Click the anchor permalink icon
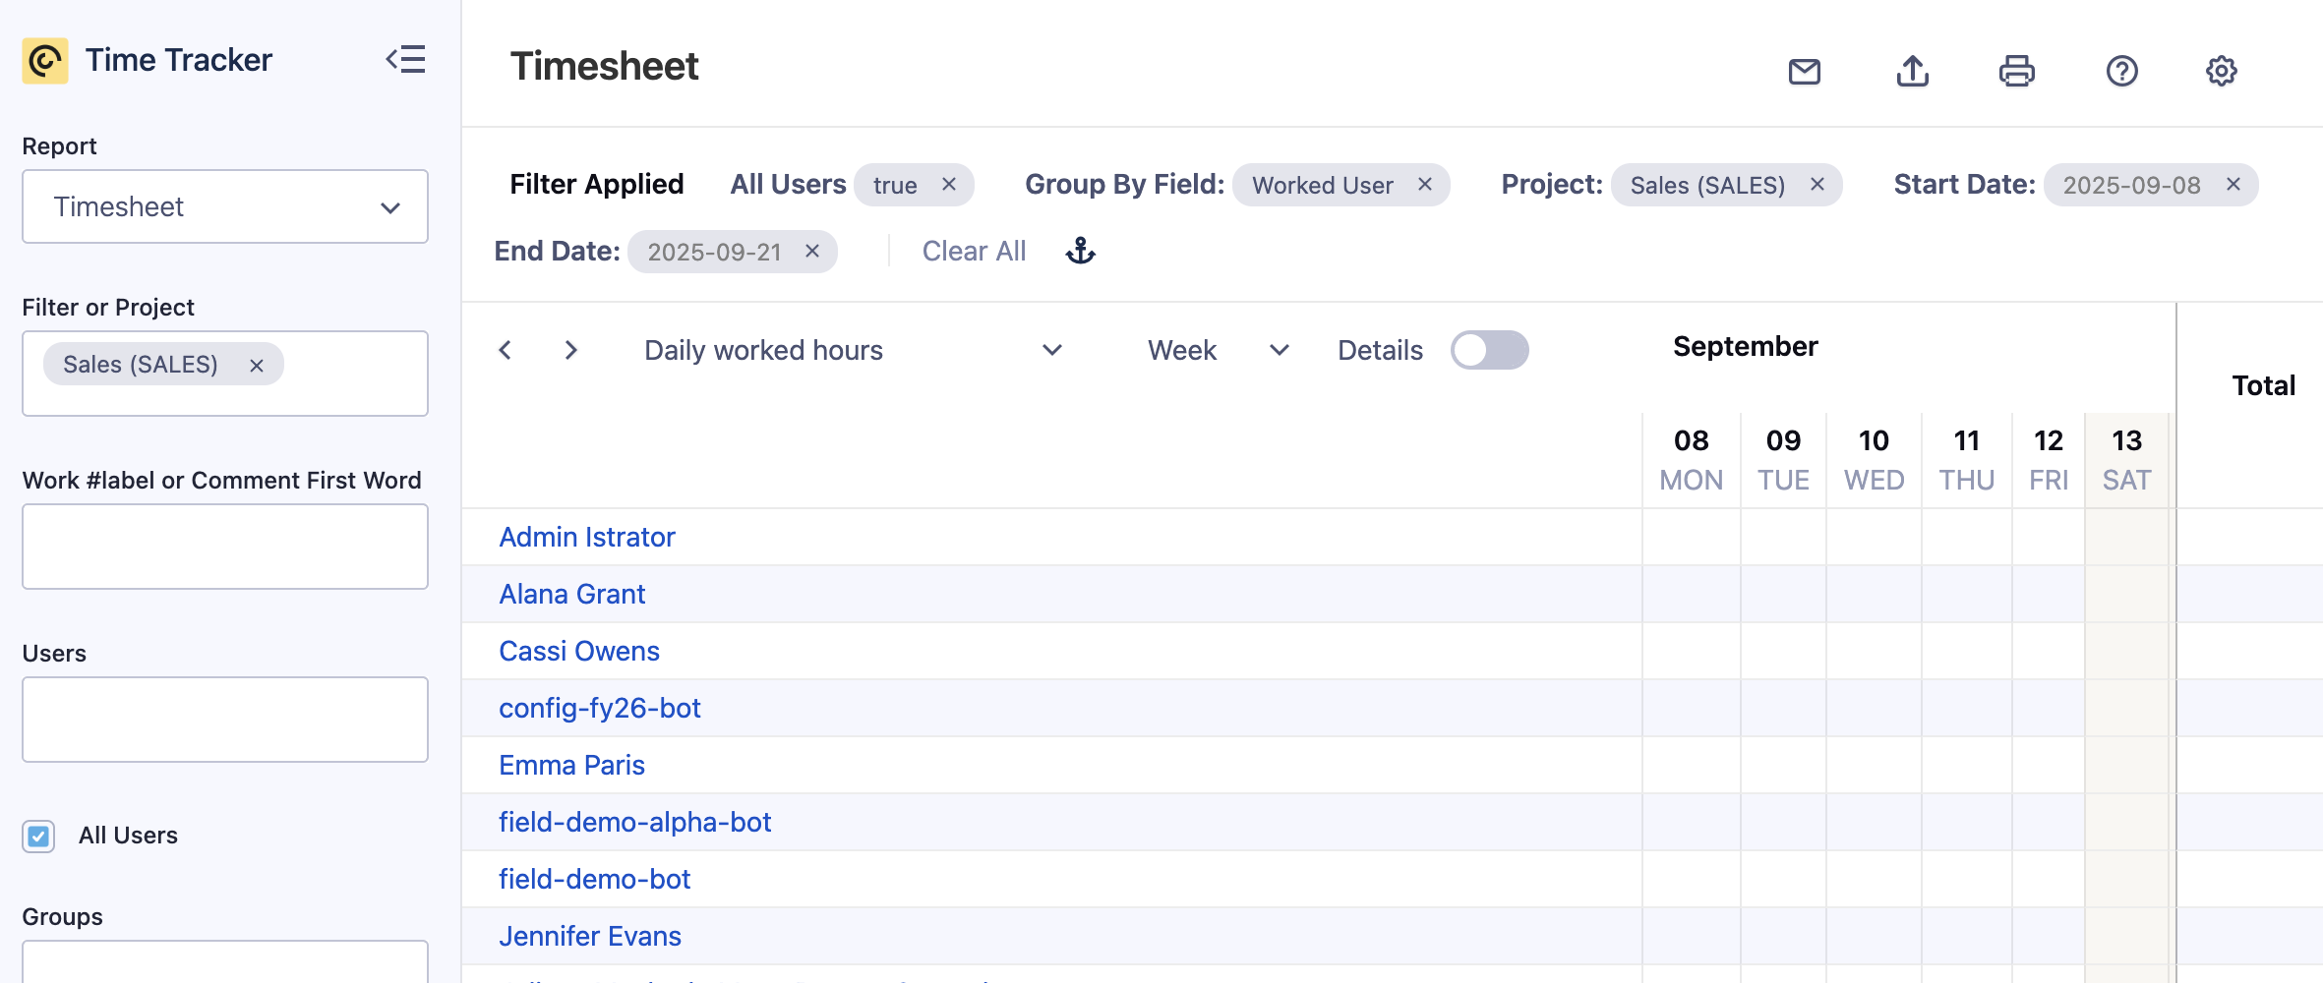 (x=1080, y=252)
